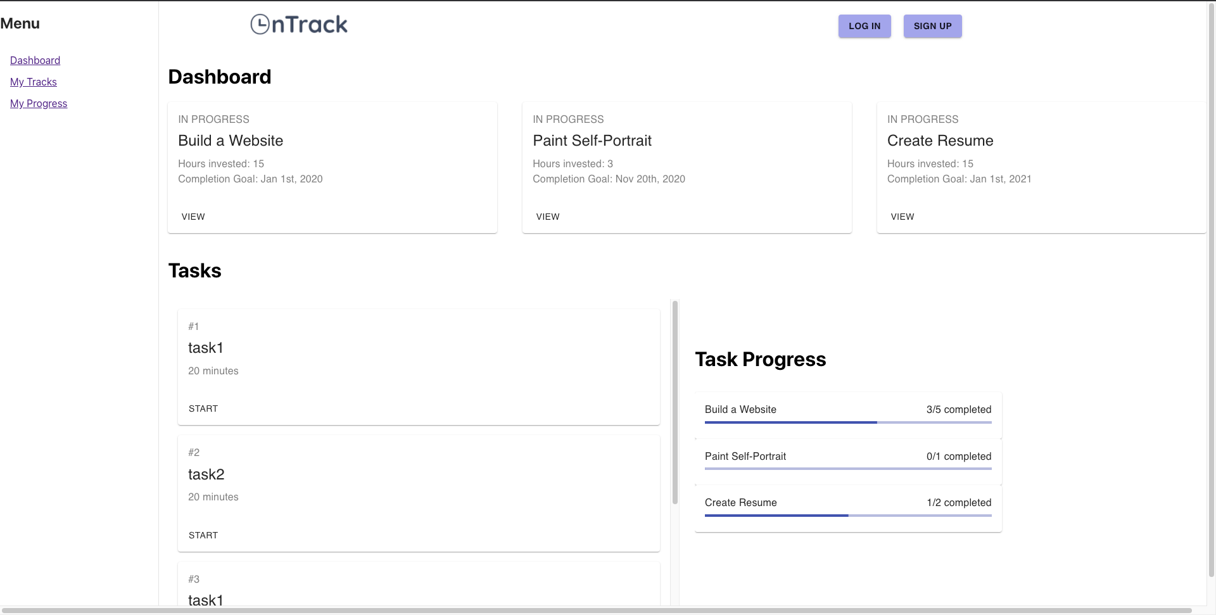This screenshot has width=1216, height=615.
Task: Click the Paint Self-Portrait progress bar
Action: point(848,469)
